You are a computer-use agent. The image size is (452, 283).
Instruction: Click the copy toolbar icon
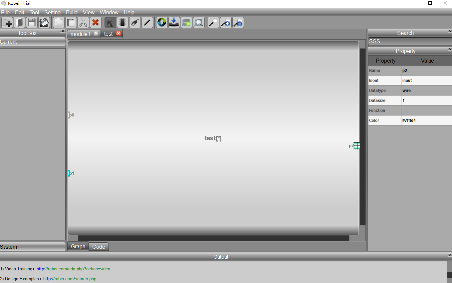[x=59, y=23]
